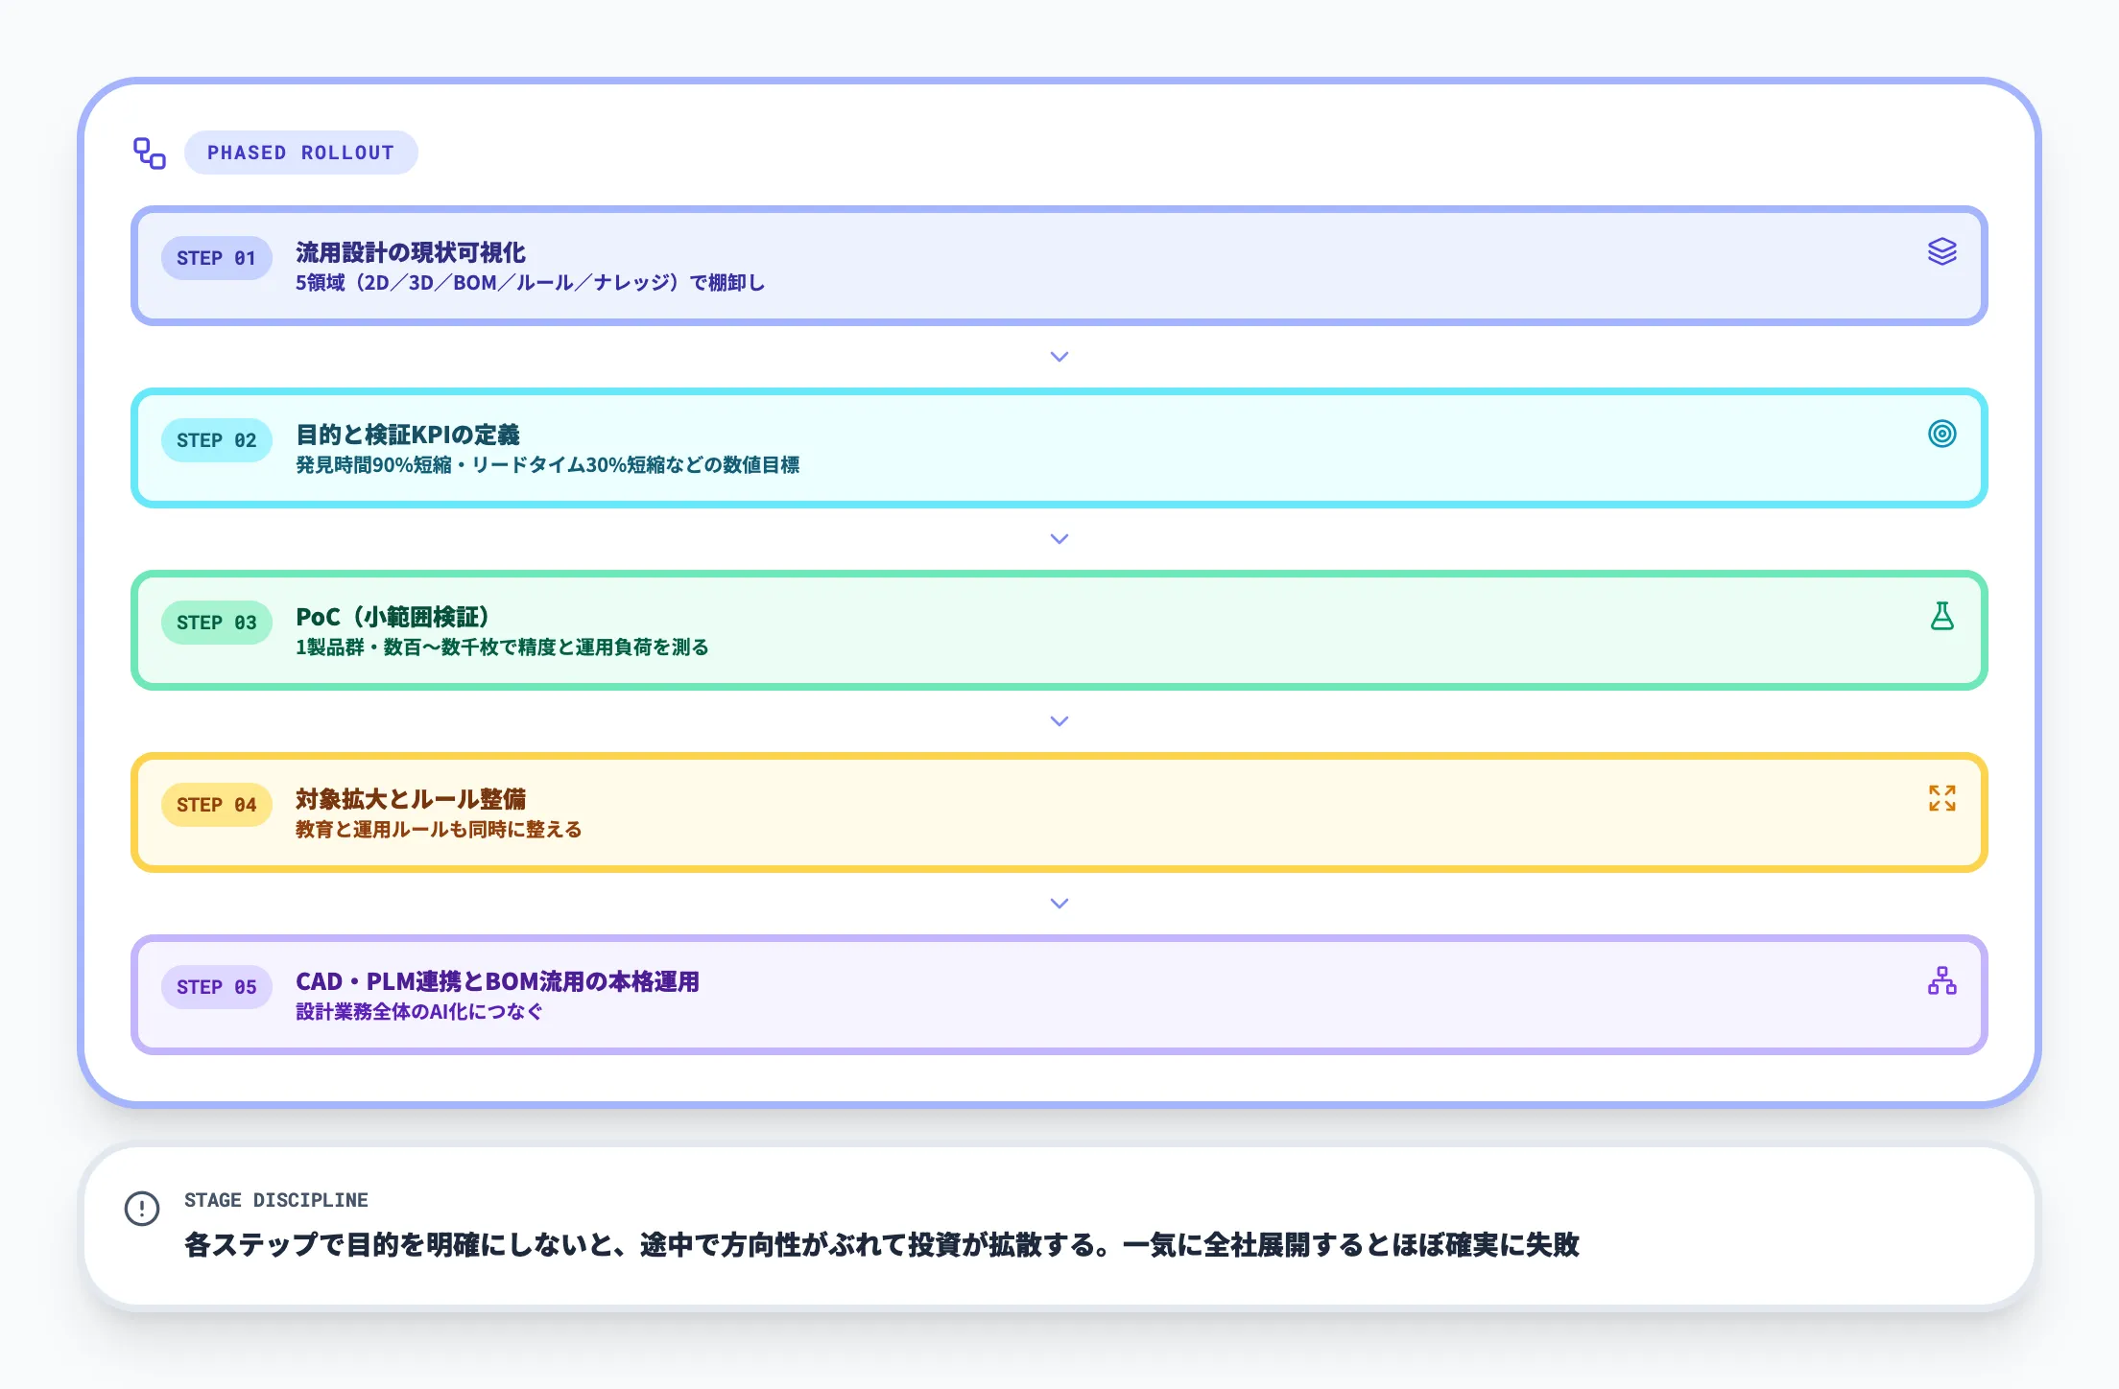Select the yellow STEP 04 badge
The width and height of the screenshot is (2119, 1389).
[216, 805]
